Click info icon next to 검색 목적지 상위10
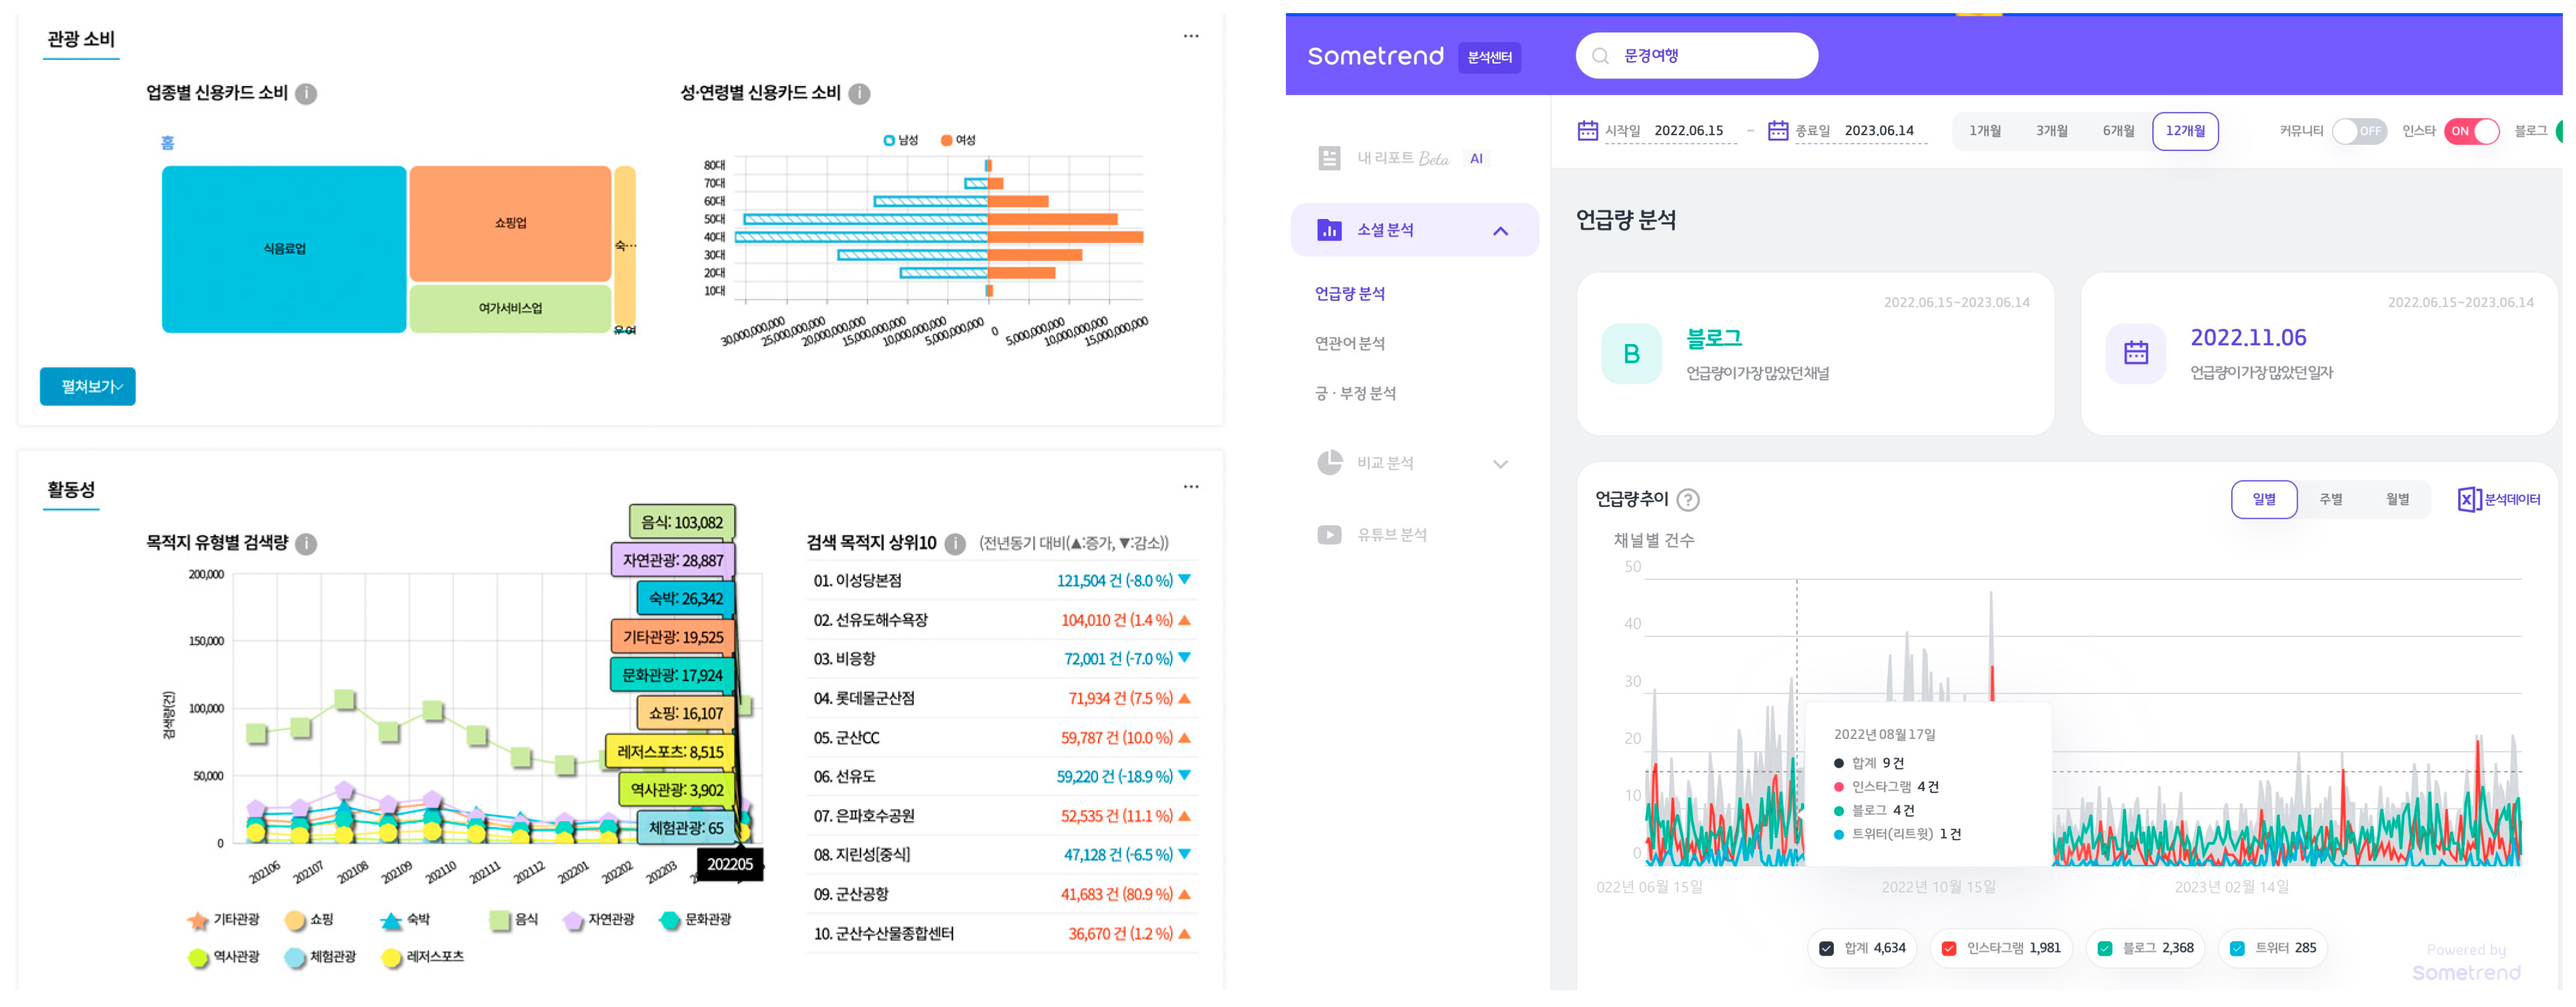 point(955,544)
